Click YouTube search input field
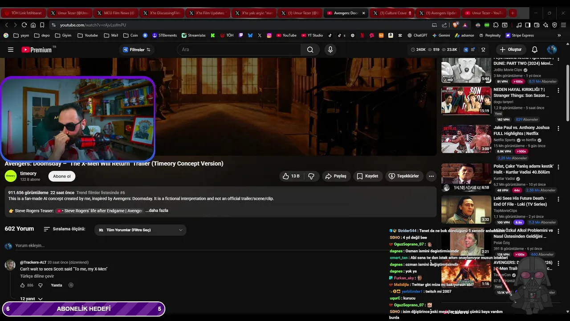 [x=239, y=49]
